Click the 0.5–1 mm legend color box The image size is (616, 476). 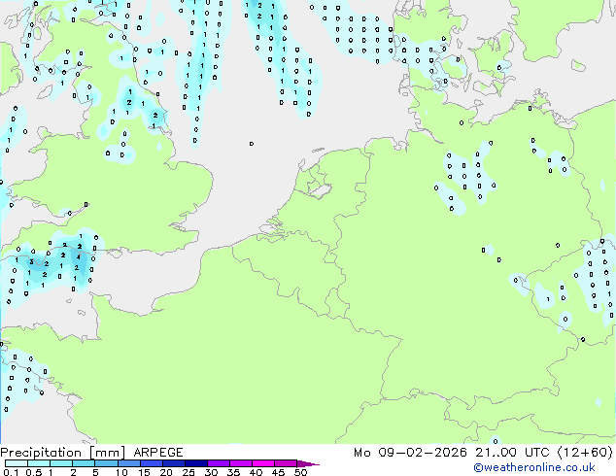tap(39, 463)
